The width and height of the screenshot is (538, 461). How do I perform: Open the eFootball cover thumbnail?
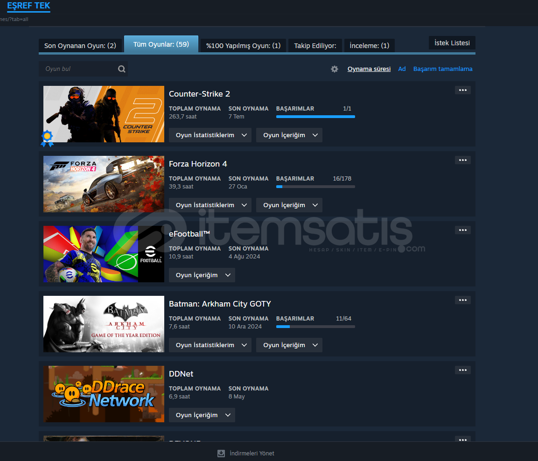pos(104,254)
